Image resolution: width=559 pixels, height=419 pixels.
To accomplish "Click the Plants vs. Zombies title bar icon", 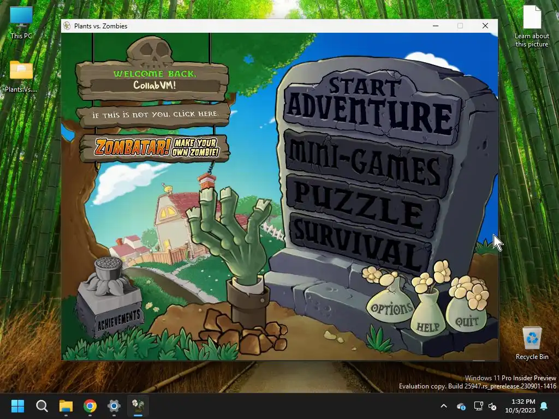I will click(x=67, y=26).
